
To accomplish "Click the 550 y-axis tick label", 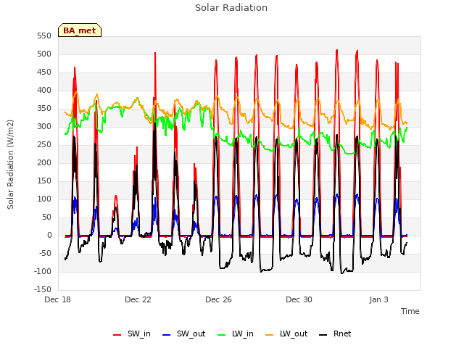I will (x=44, y=36).
